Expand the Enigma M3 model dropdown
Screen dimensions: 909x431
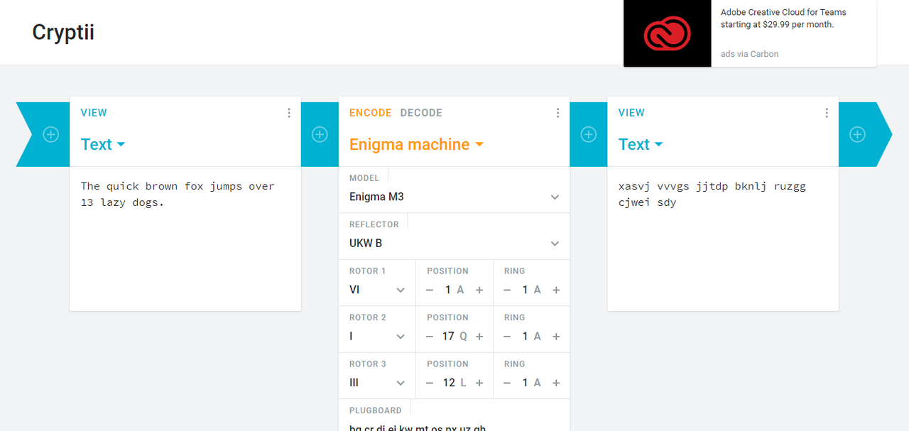tap(454, 197)
